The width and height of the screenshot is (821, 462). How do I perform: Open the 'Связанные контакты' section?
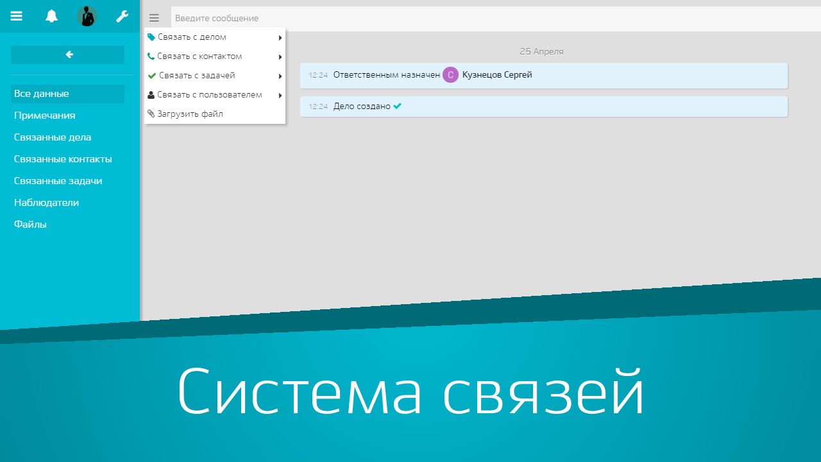[x=62, y=158]
